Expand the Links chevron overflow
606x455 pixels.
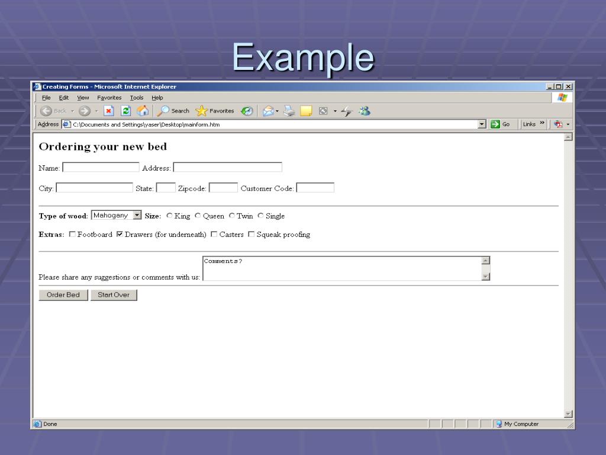coord(542,123)
